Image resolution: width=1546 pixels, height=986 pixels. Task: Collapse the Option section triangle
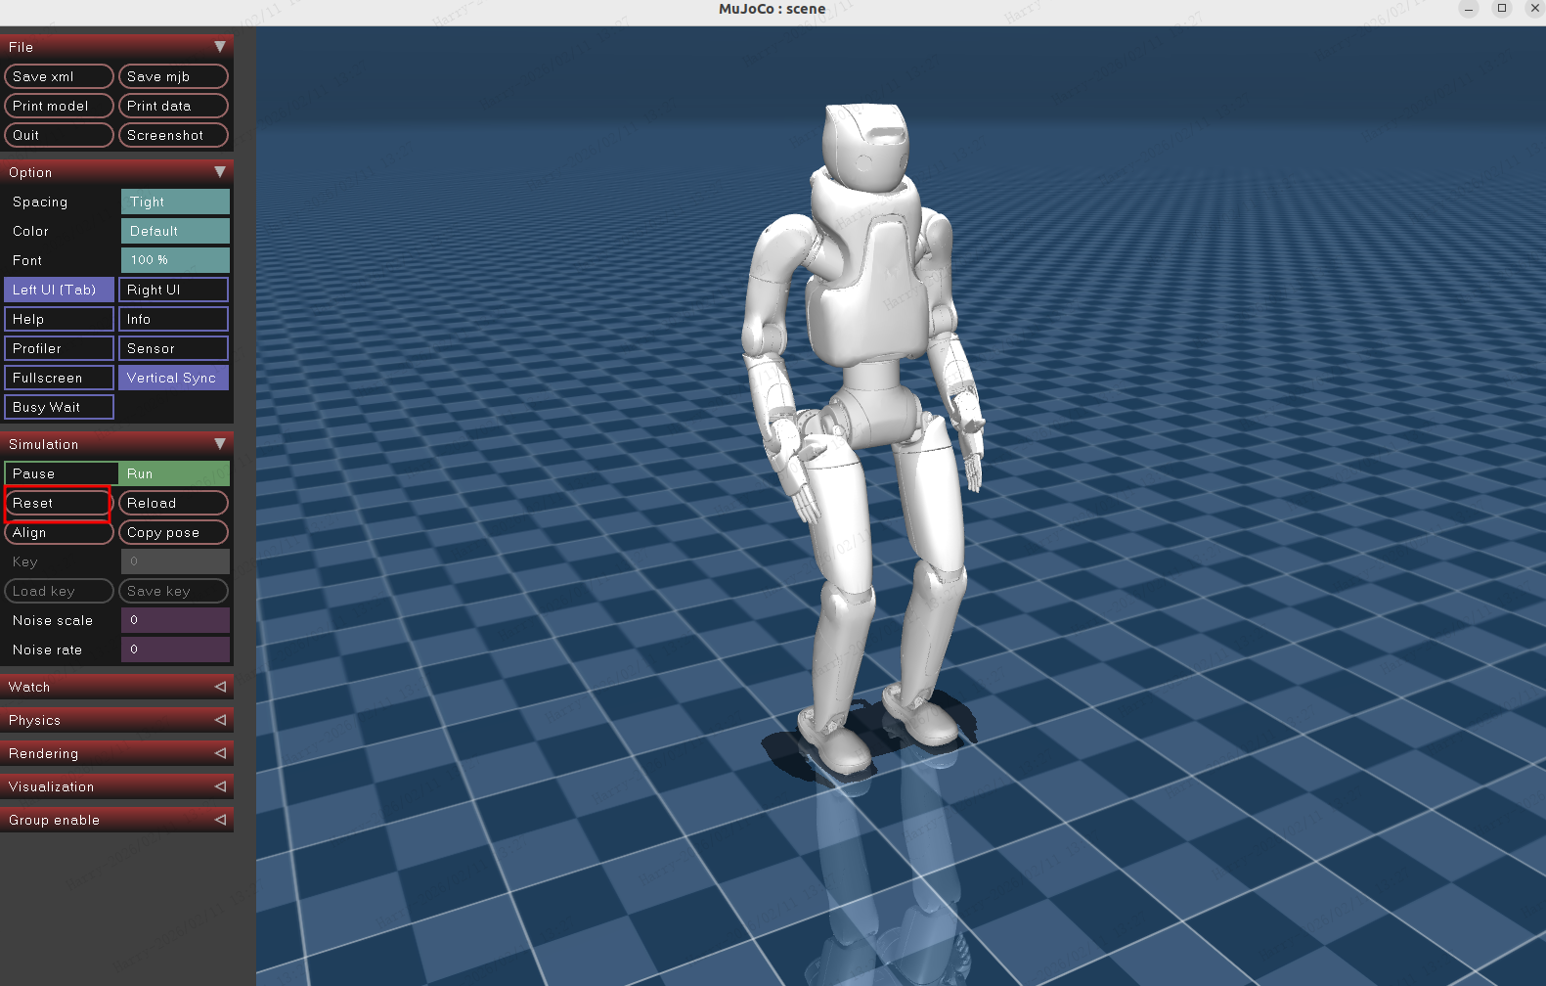point(219,172)
